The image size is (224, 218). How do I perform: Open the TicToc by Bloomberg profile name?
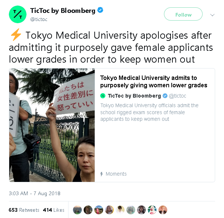click(63, 11)
